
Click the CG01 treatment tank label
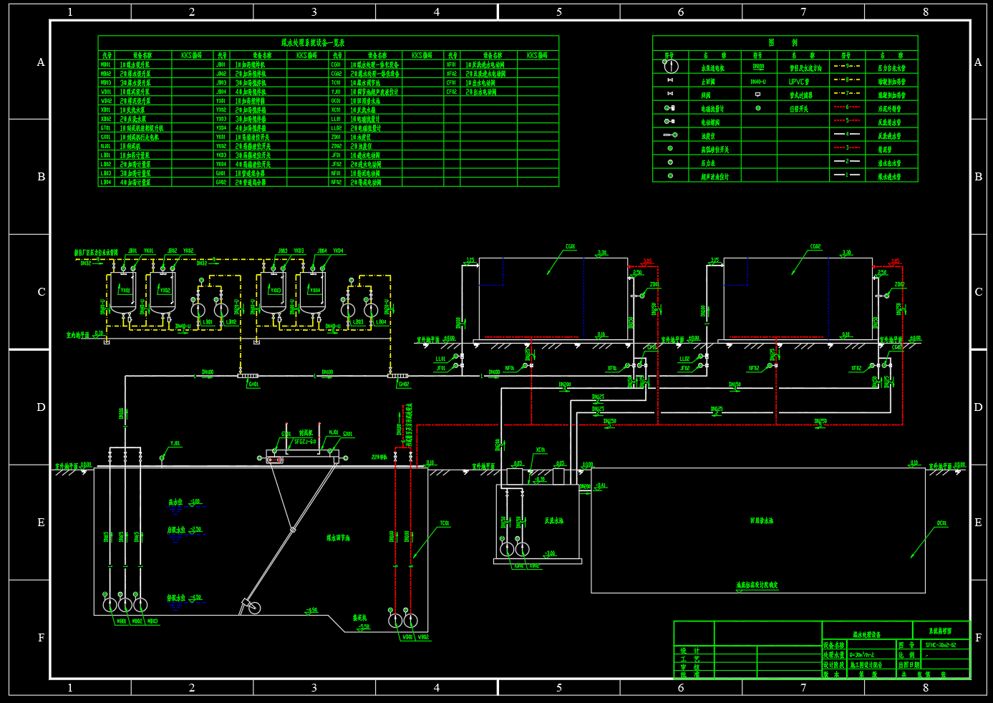pos(570,247)
